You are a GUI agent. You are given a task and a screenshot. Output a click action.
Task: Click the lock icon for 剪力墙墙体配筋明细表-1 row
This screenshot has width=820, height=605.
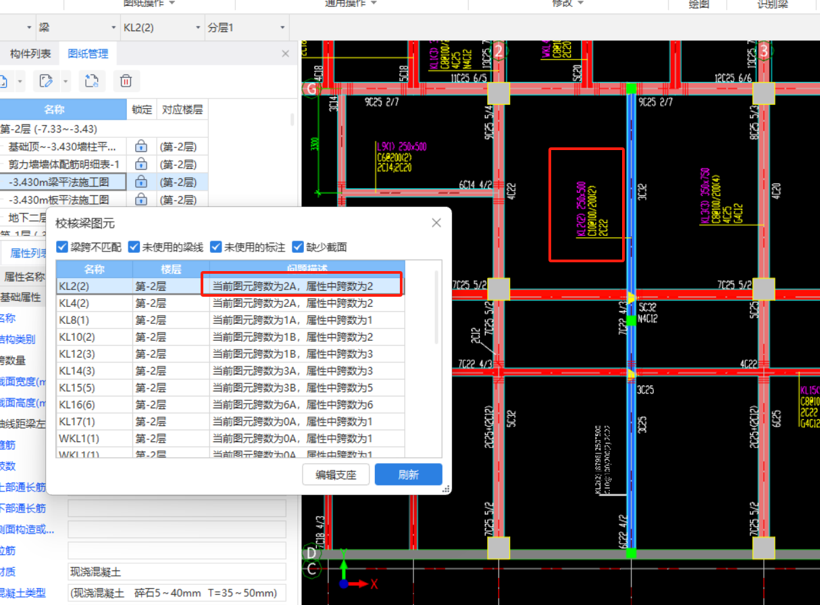click(141, 164)
